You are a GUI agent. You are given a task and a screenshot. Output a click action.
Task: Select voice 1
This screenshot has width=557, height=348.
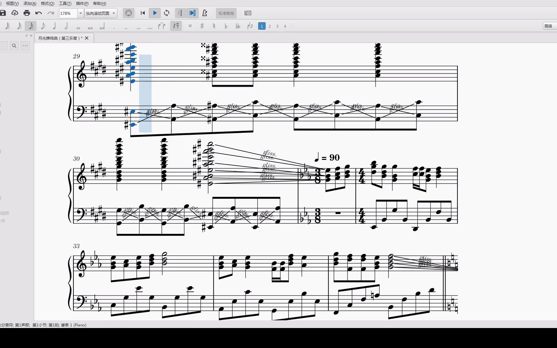[x=262, y=26]
